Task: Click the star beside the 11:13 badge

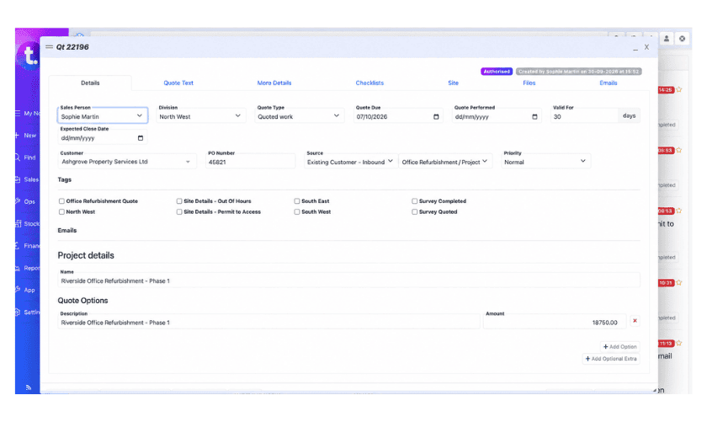Action: coord(679,344)
